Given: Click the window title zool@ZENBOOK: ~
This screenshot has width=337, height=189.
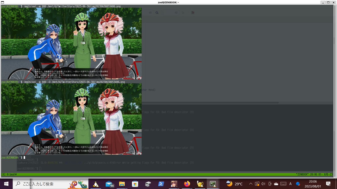Looking at the screenshot, I should click(x=168, y=2).
